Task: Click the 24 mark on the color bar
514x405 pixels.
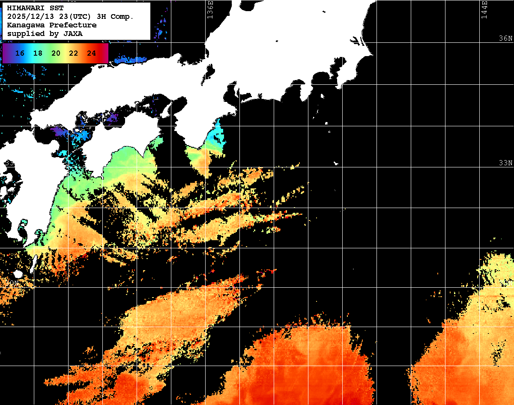Action: (x=91, y=53)
